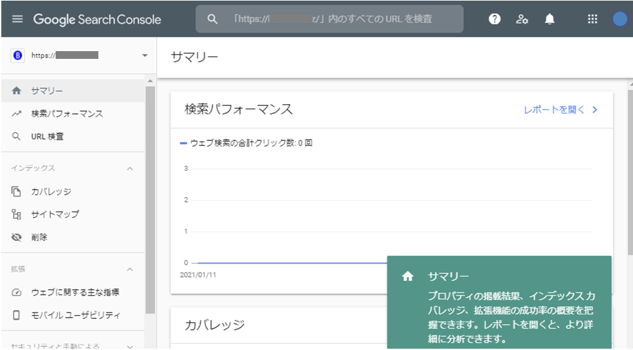Select サマリー in the sidebar
633x350 pixels.
[72, 91]
